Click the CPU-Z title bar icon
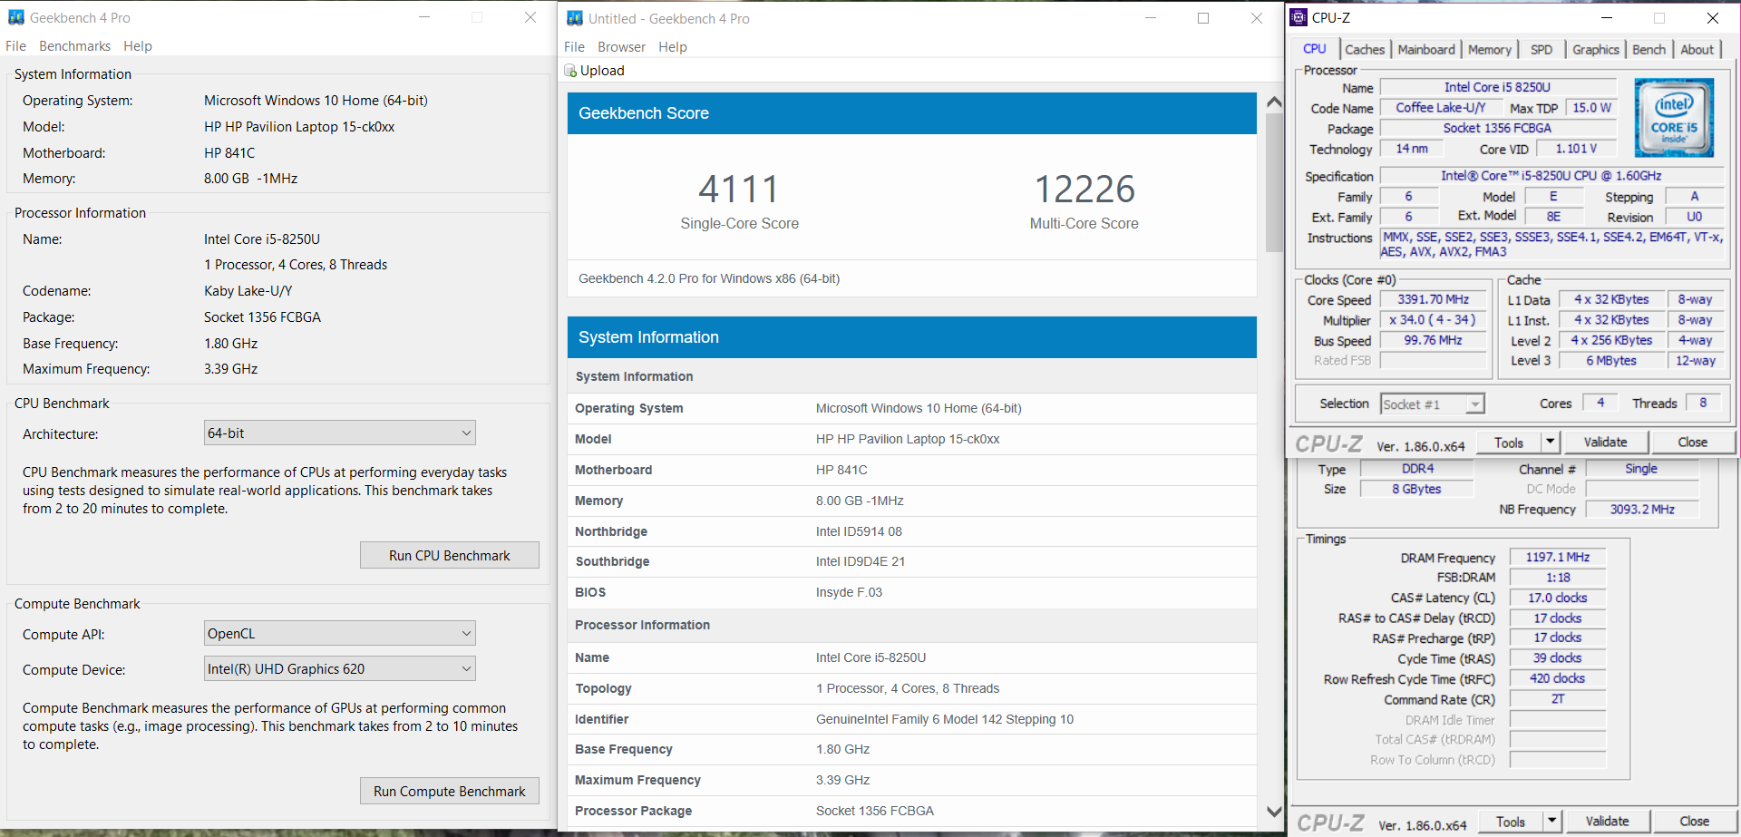1741x837 pixels. (1298, 17)
